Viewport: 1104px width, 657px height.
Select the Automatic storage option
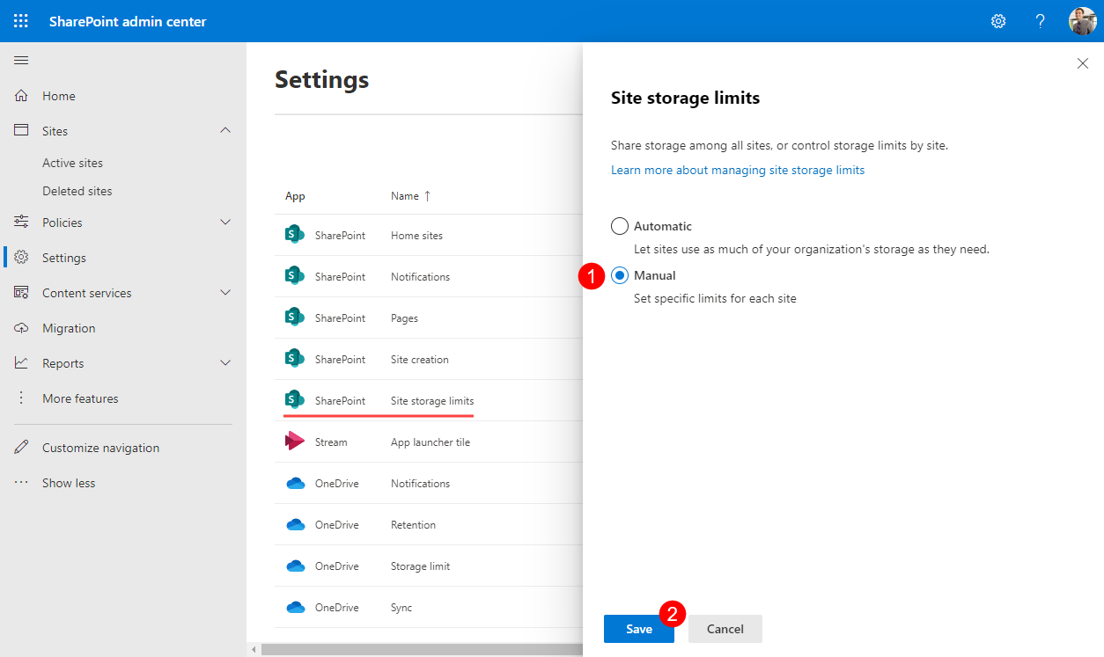point(620,225)
